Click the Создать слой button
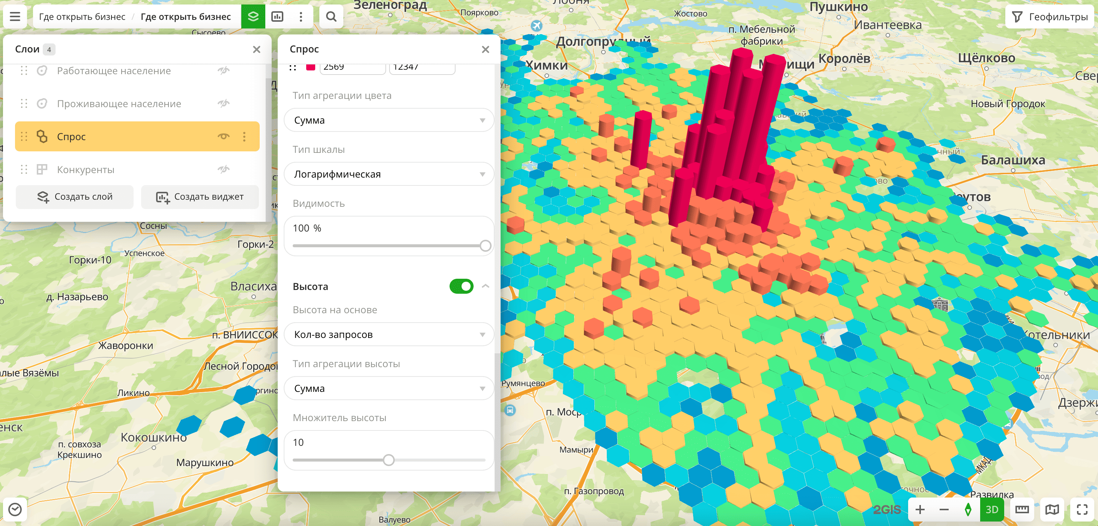 [x=75, y=197]
